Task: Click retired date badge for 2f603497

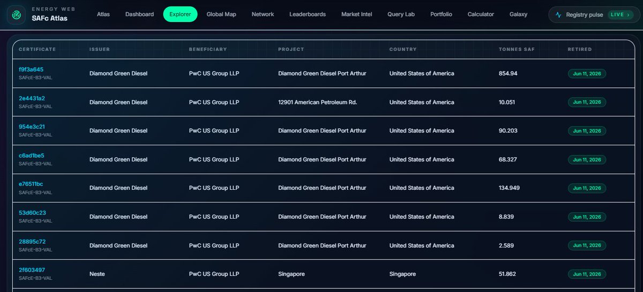Action: [x=587, y=274]
